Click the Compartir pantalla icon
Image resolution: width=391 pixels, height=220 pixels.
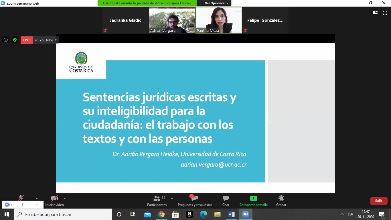[253, 198]
